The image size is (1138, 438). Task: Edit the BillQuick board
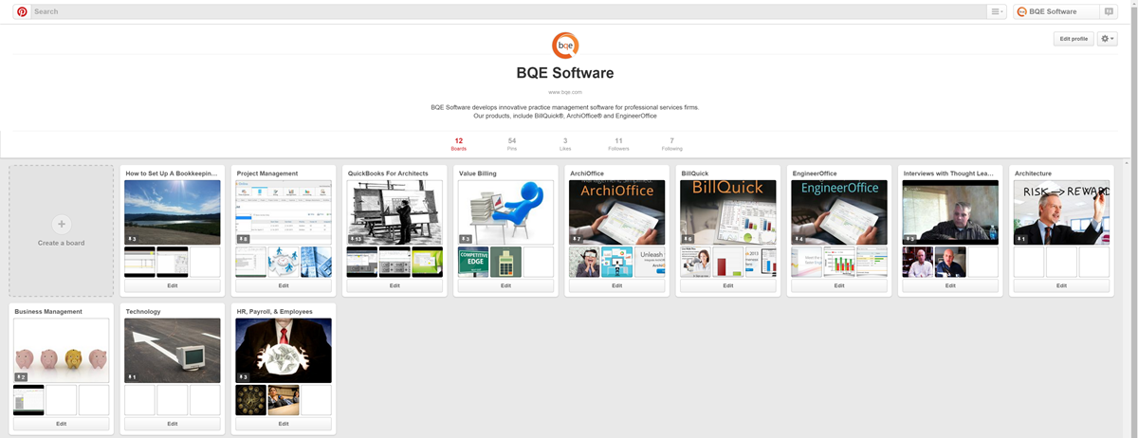(727, 285)
